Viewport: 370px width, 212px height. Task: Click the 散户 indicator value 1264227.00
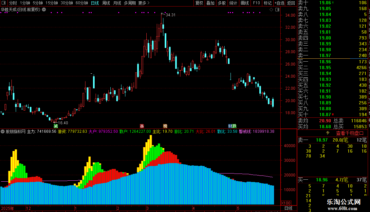[x=140, y=131]
